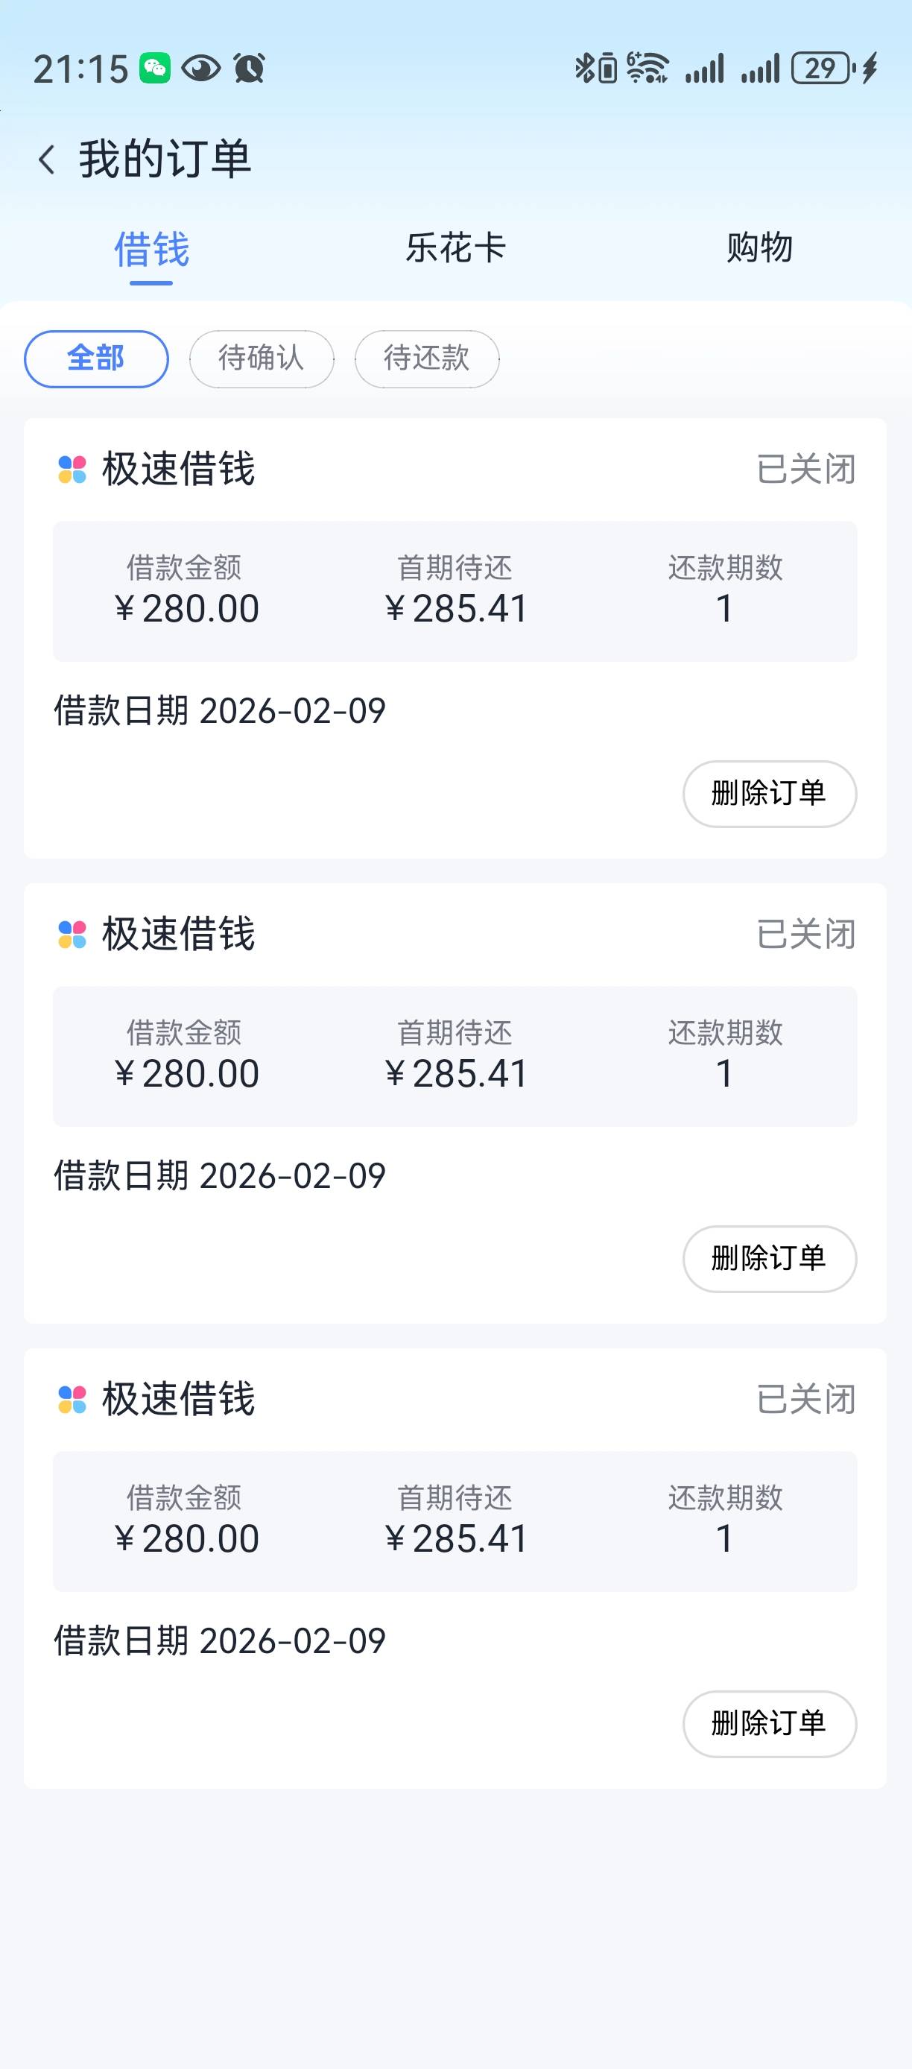
Task: Open the 购物 tab
Action: (x=759, y=247)
